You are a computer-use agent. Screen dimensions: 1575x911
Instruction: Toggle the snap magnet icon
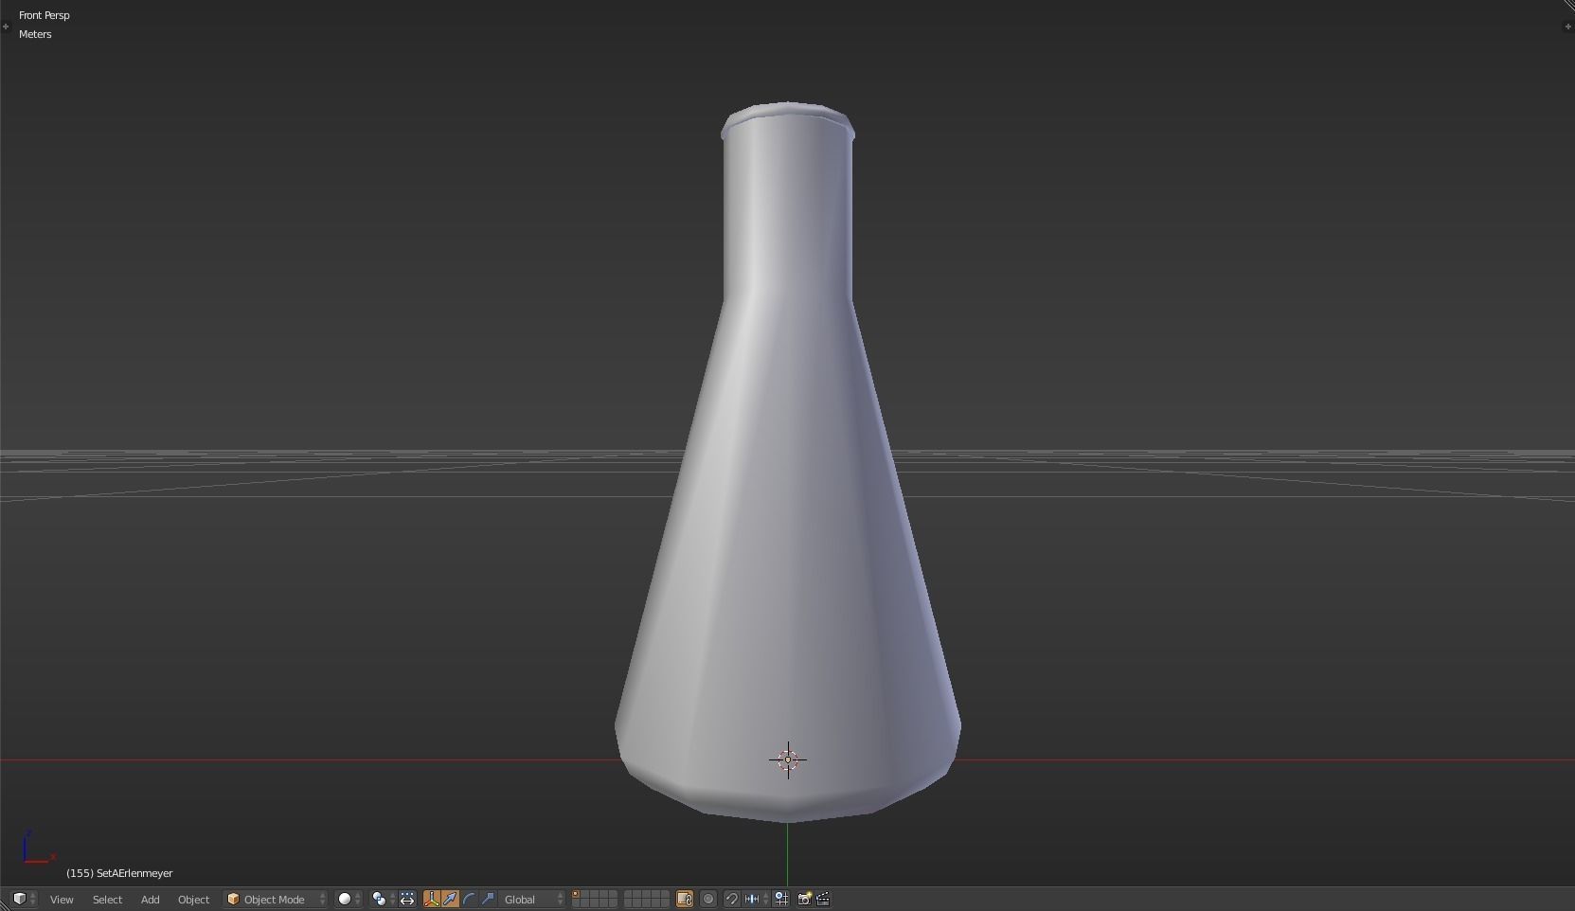732,900
